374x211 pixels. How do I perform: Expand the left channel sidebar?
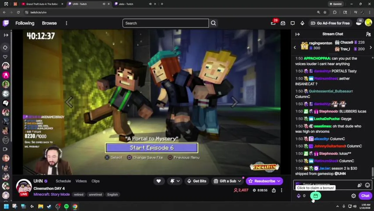[x=6, y=35]
